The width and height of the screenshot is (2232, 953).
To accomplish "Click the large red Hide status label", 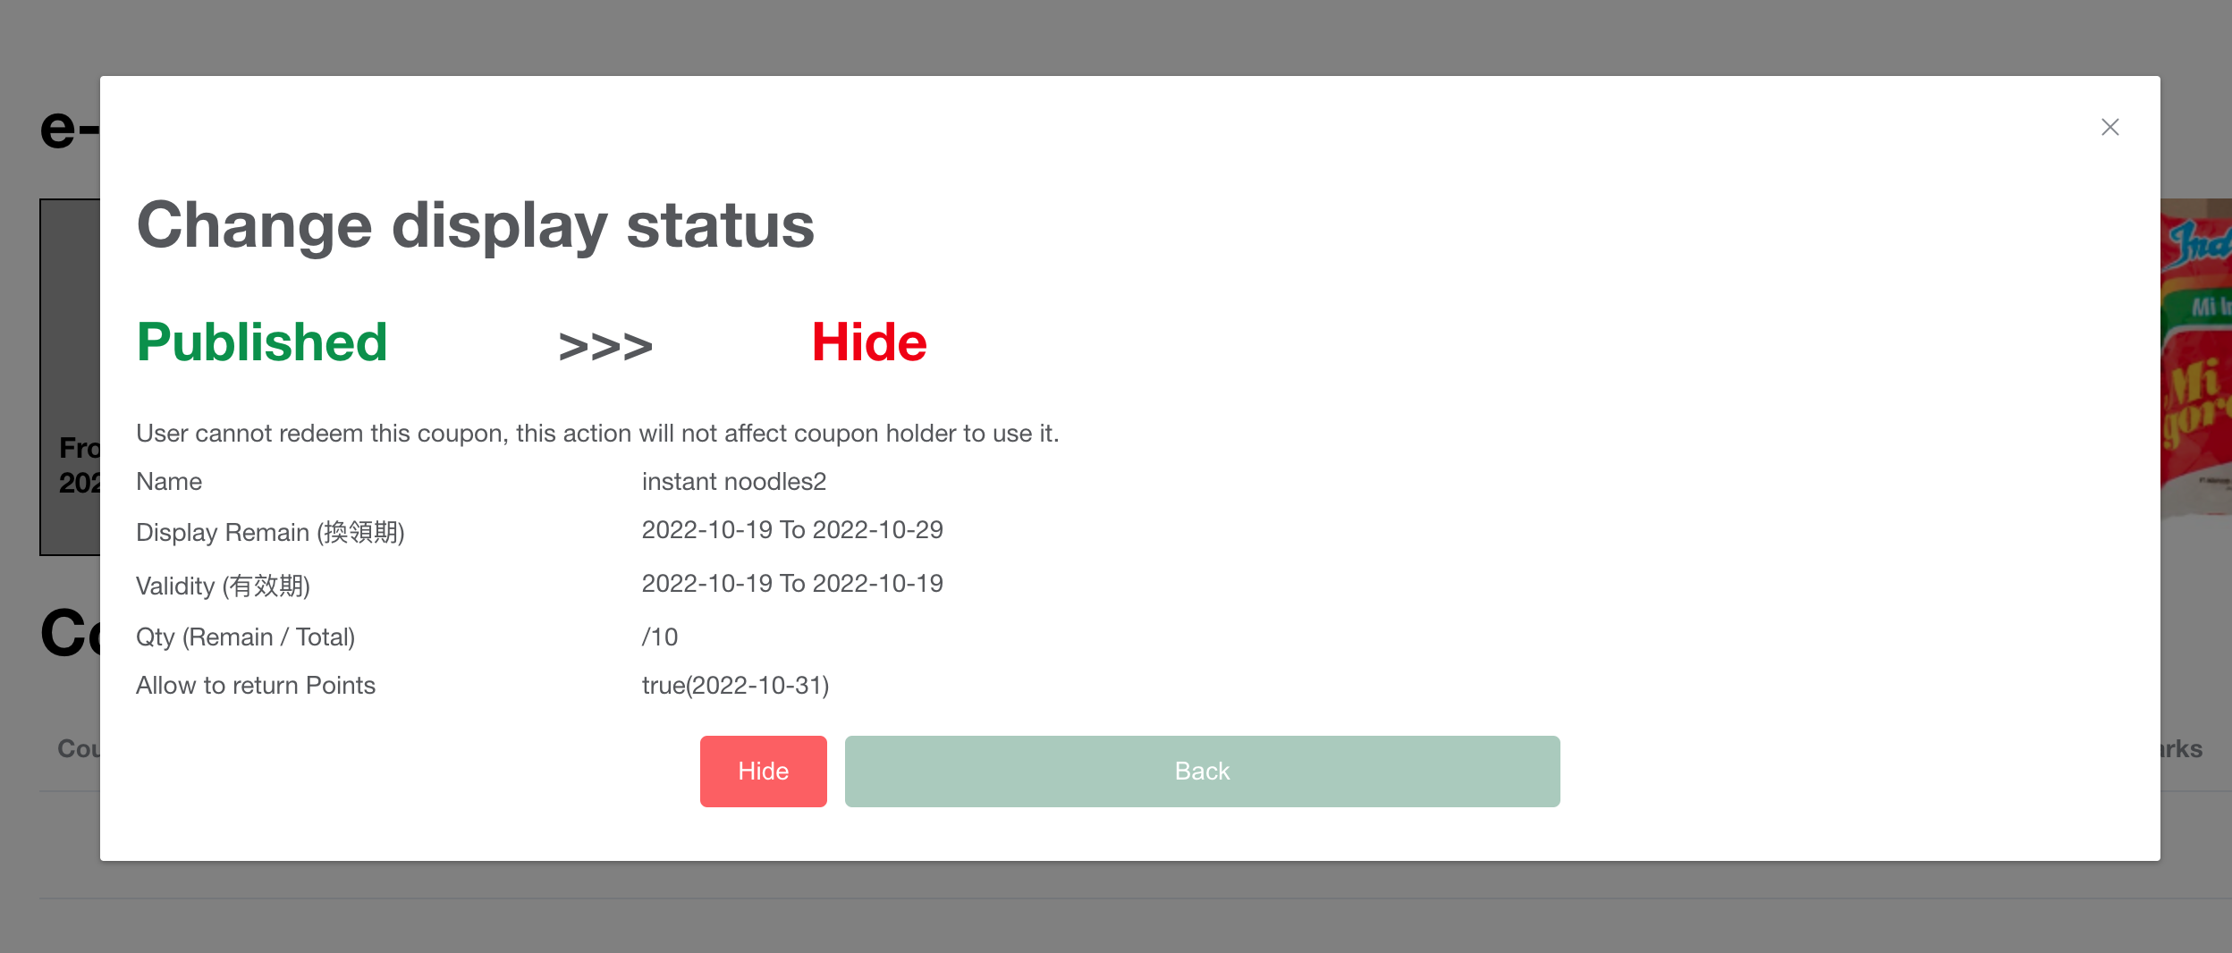I will [868, 342].
